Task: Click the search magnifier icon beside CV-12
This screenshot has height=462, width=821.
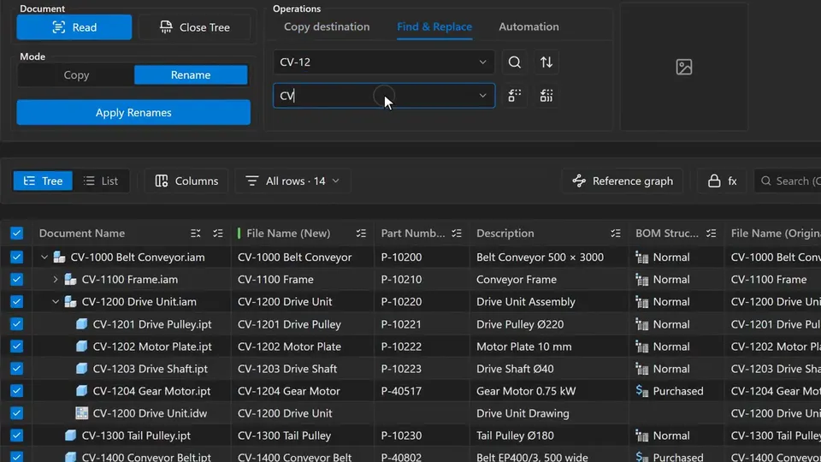Action: [x=514, y=62]
